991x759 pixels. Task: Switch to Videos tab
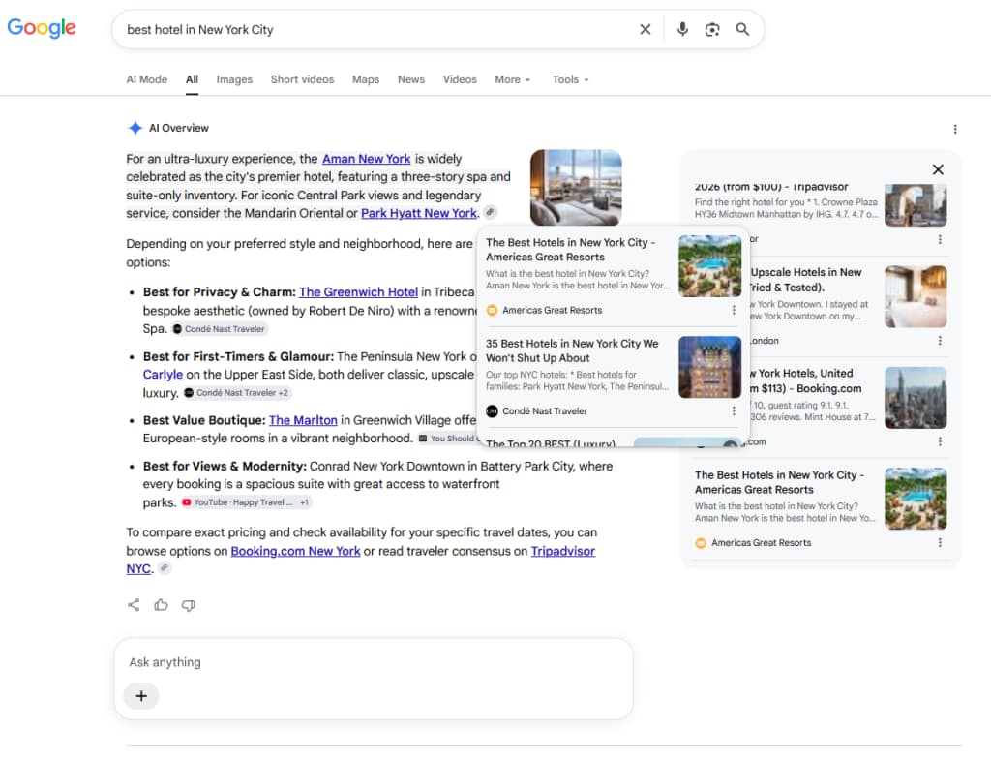pyautogui.click(x=460, y=79)
